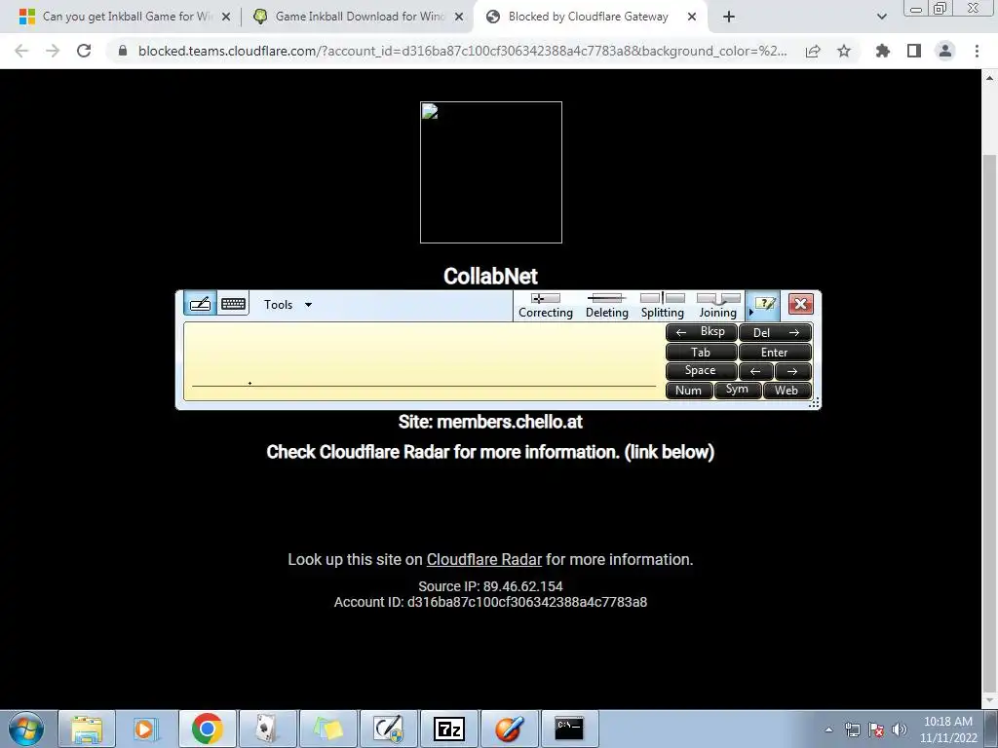
Task: Toggle Chrome side panel
Action: tap(914, 51)
